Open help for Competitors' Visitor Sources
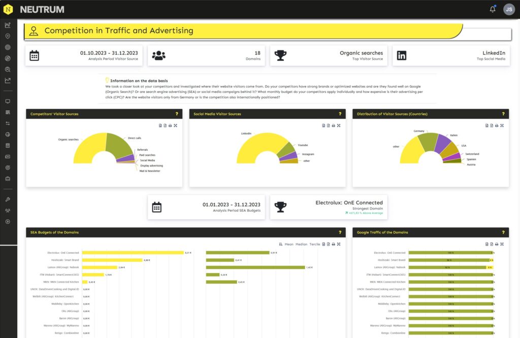Viewport: 520px width, 338px height. pos(177,114)
